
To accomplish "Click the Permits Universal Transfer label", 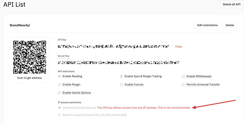I will point(203,84).
